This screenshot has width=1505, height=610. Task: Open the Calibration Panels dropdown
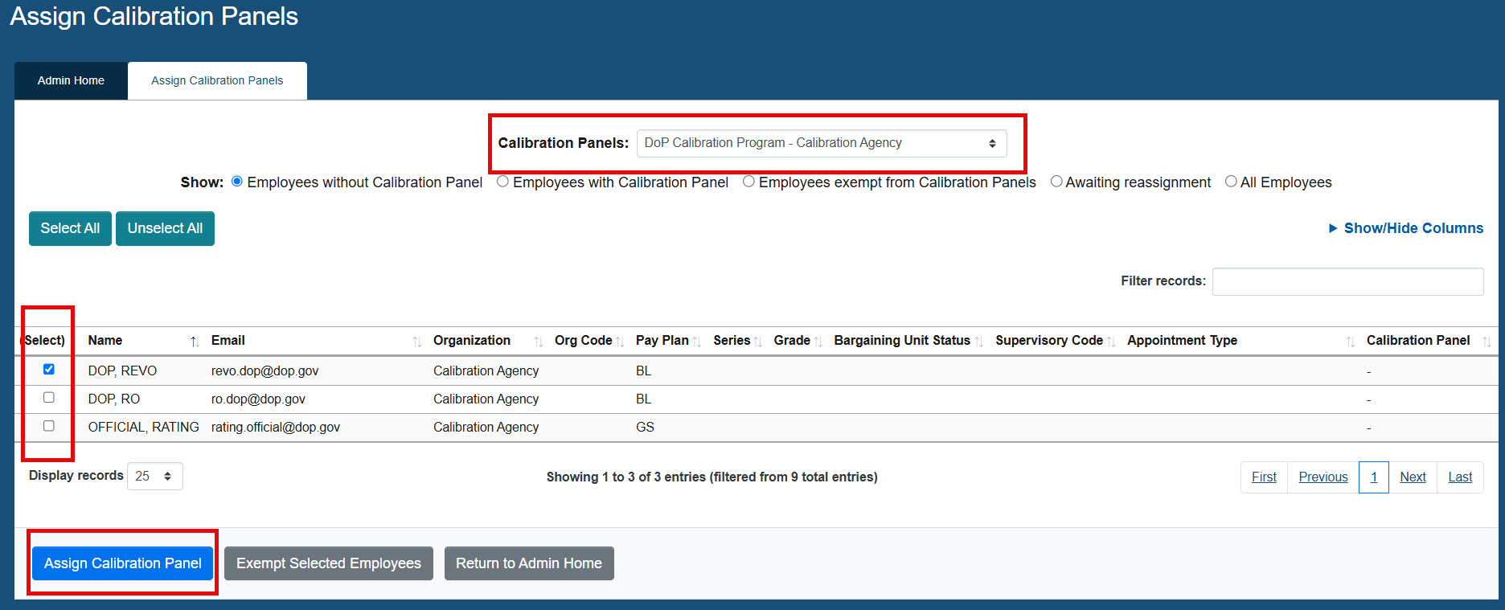[822, 143]
